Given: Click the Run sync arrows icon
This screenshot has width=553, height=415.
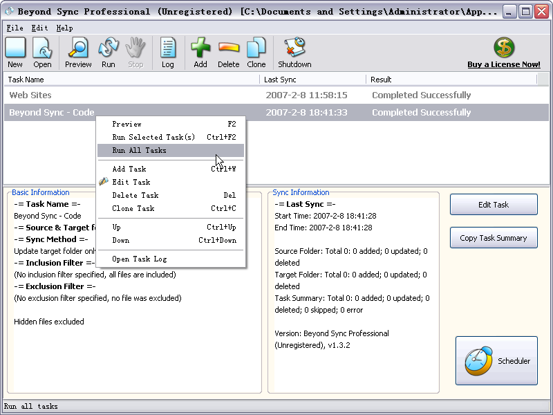Looking at the screenshot, I should tap(109, 48).
